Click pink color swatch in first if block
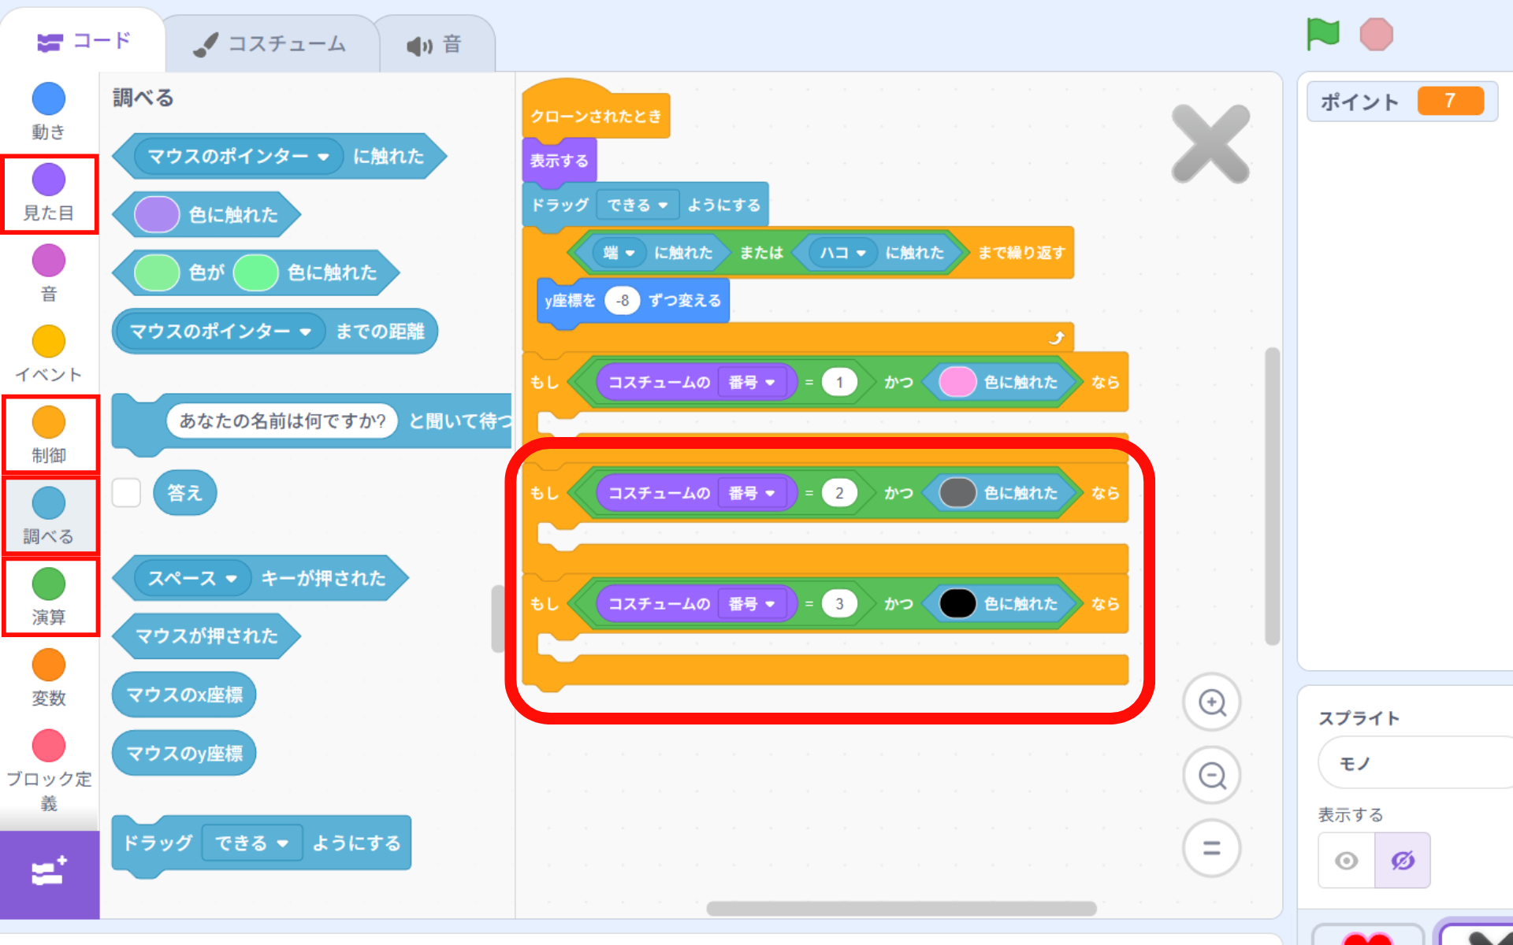The height and width of the screenshot is (945, 1513). [x=957, y=383]
